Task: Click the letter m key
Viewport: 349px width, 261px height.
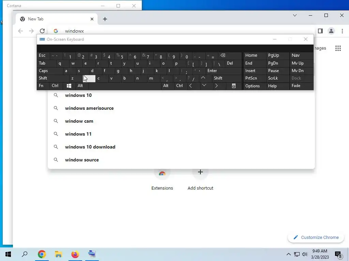Action: (x=154, y=78)
